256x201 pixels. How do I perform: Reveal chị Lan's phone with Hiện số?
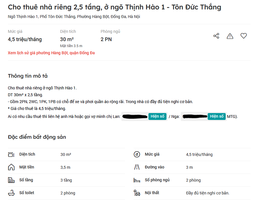coord(157,116)
